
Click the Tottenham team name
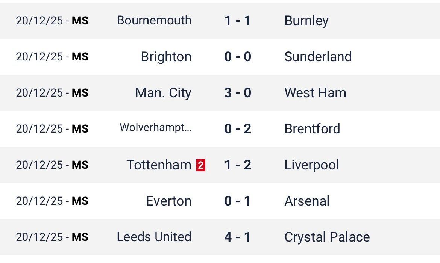point(159,165)
